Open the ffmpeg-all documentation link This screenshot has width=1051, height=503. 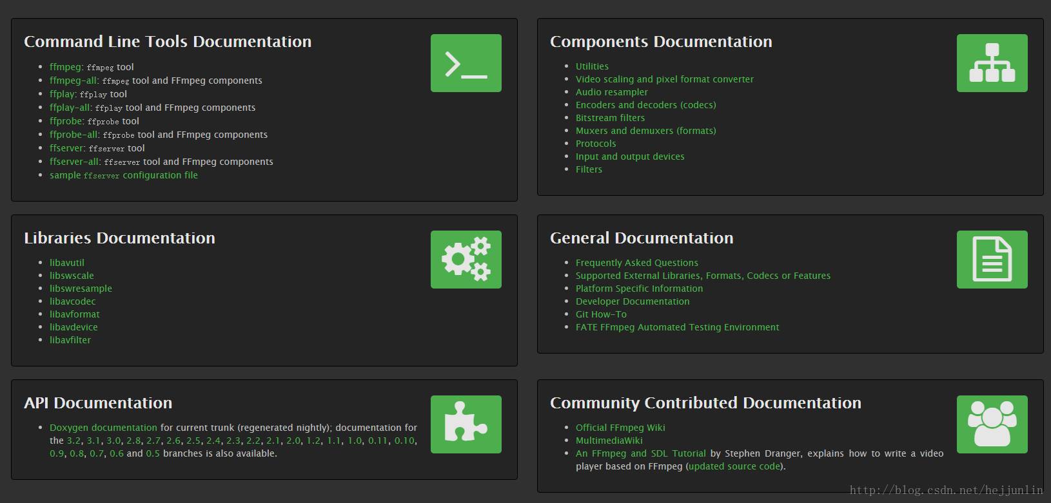tap(73, 81)
